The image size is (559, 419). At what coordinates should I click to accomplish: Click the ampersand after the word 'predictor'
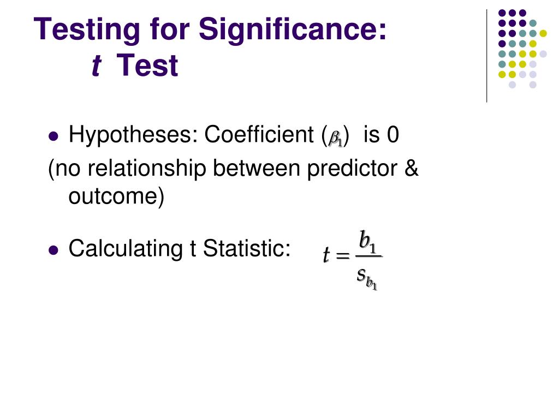(412, 168)
